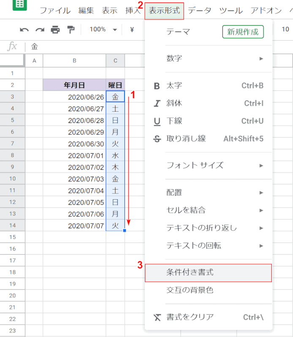Screen dimensions: 293x337
Task: Open the 編集 menu
Action: (86, 11)
